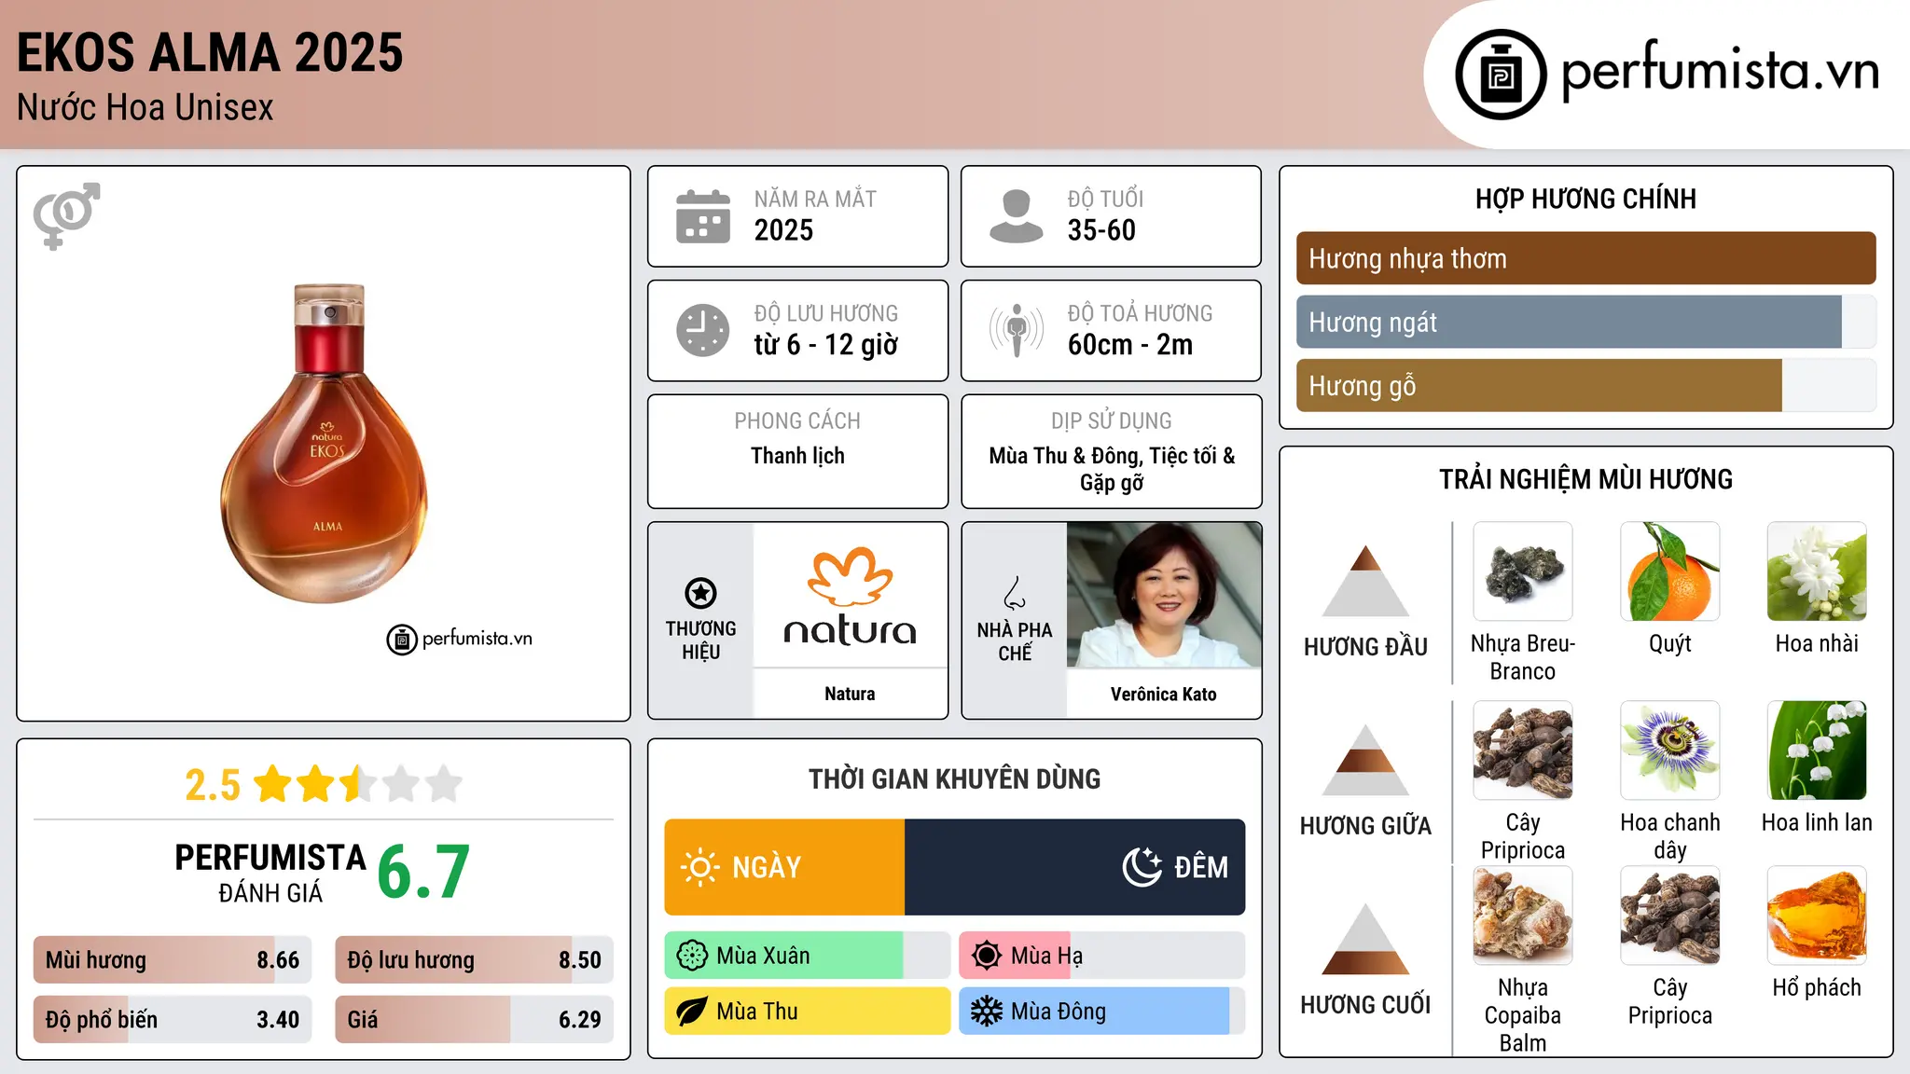Click the star badge icon above Thương Hiệu
This screenshot has width=1910, height=1074.
coord(700,593)
